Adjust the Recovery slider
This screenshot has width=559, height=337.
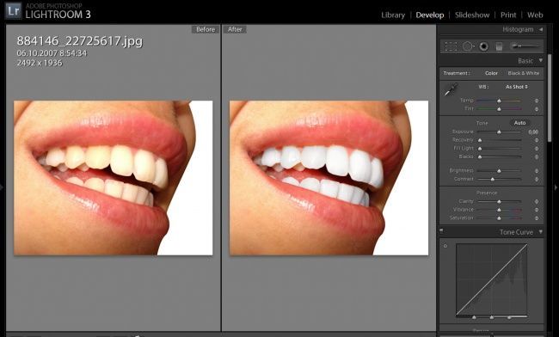[499, 140]
